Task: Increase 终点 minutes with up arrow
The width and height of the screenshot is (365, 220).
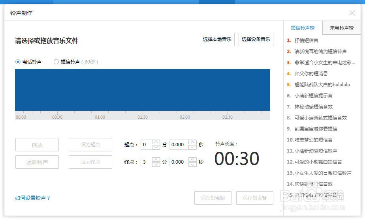Action: (156, 160)
